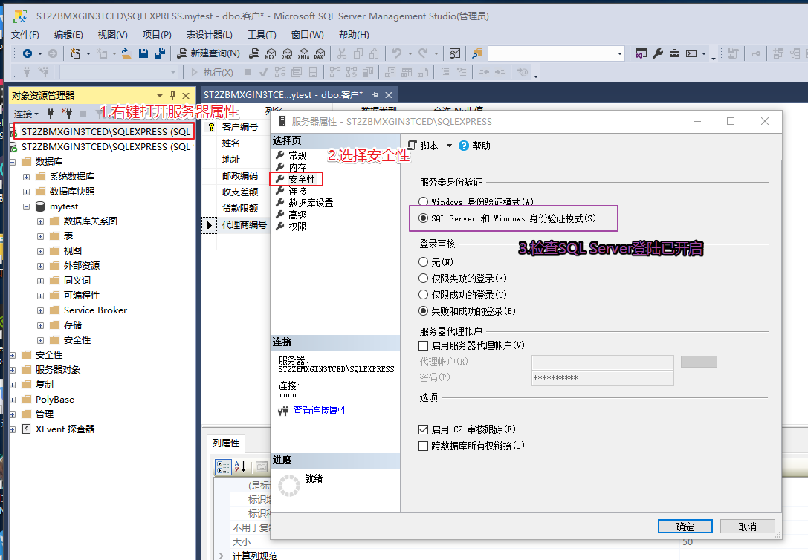Click the disconnect icon in Object Explorer
Viewport: 808px width, 560px height.
tap(67, 113)
